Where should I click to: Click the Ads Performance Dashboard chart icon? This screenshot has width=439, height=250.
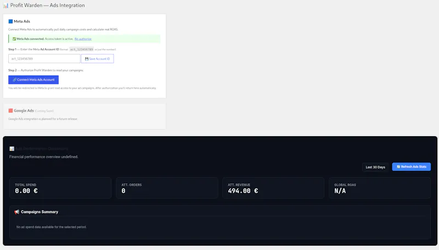point(12,149)
